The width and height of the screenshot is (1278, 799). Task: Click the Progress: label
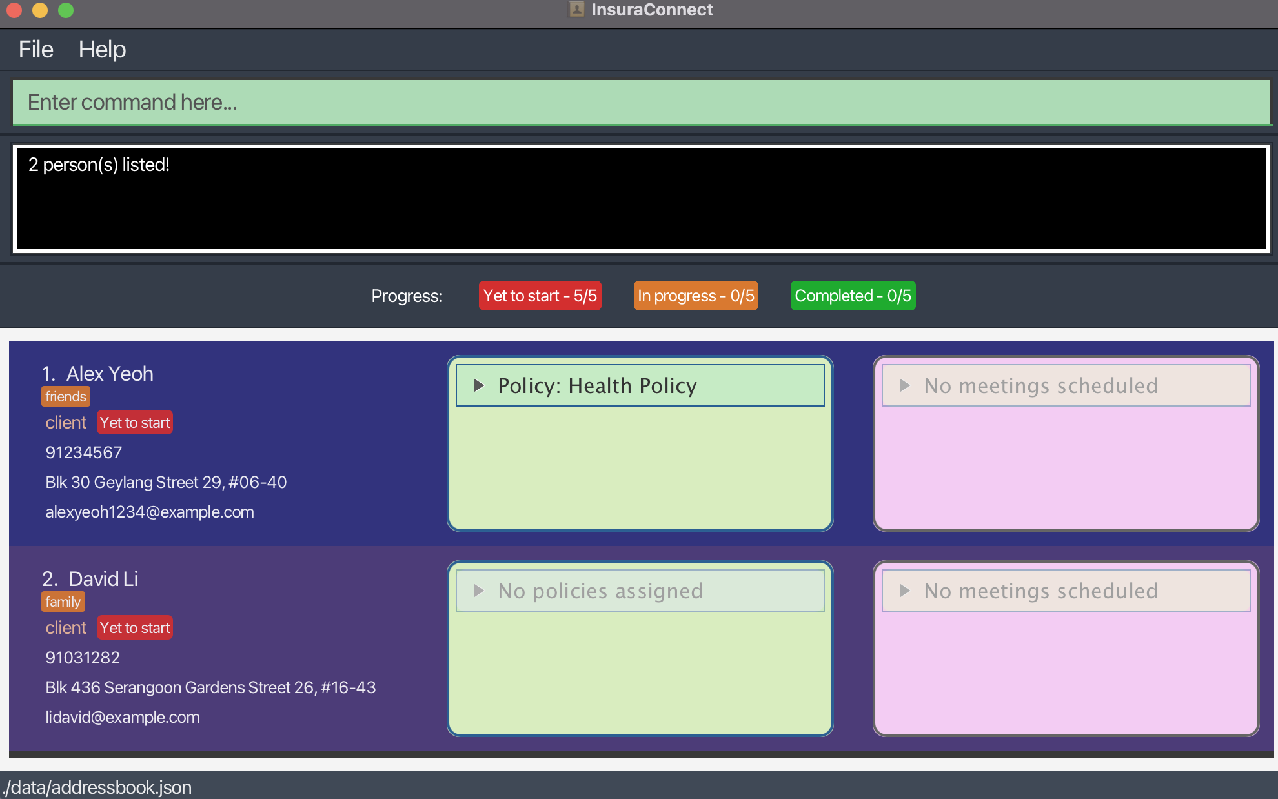(407, 296)
